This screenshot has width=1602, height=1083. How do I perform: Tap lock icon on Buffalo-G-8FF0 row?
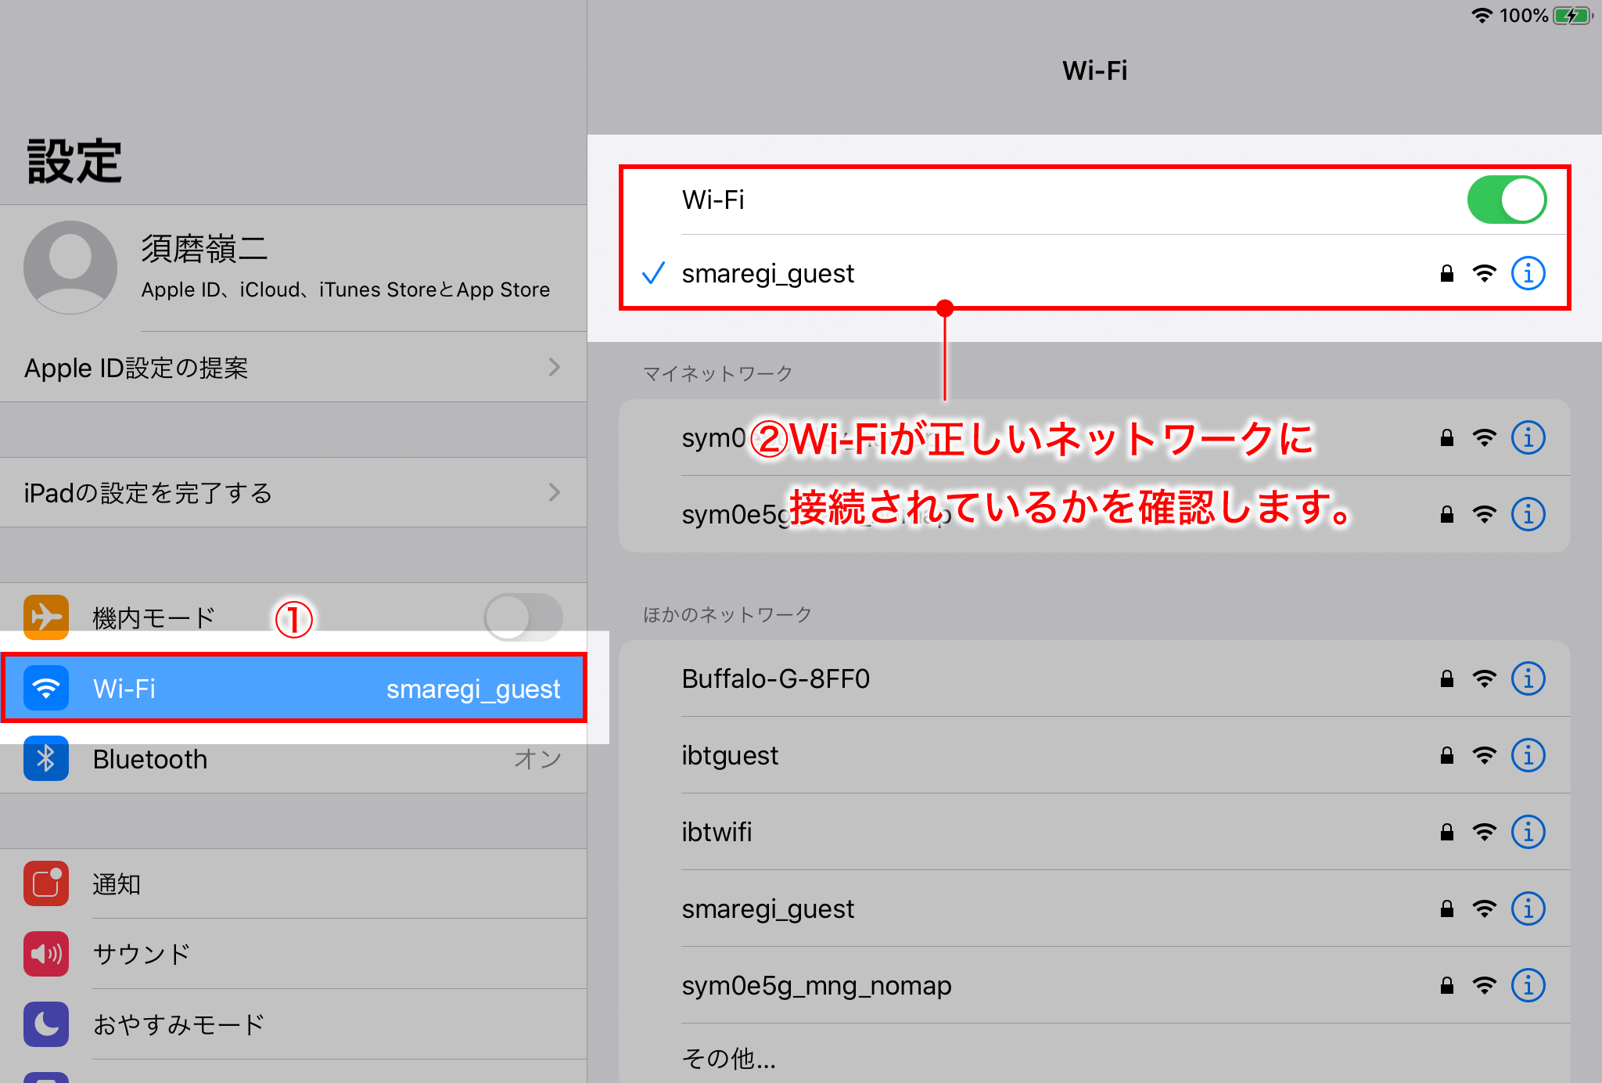[x=1447, y=678]
